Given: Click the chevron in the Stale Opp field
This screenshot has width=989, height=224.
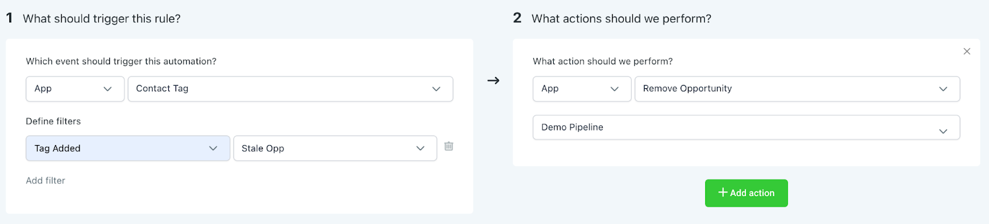Looking at the screenshot, I should point(420,148).
